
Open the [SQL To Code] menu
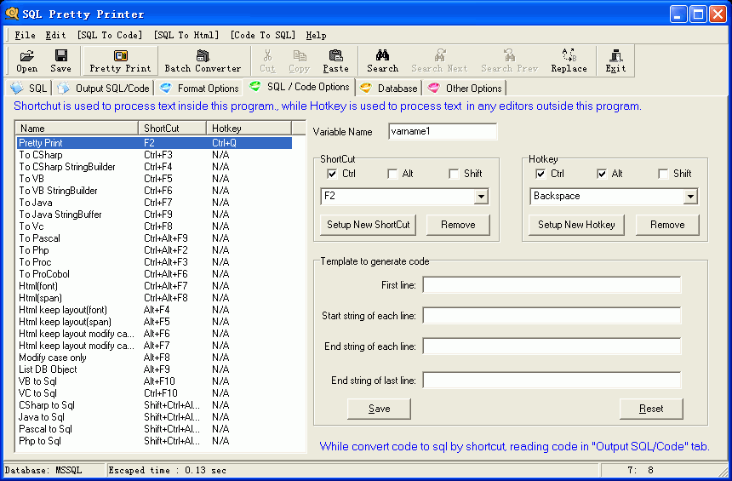[x=110, y=35]
